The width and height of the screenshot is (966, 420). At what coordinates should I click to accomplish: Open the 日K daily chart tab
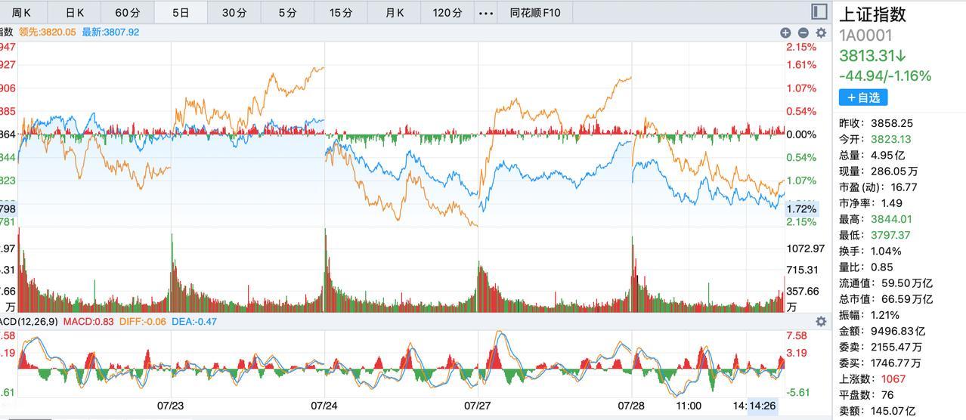point(75,13)
